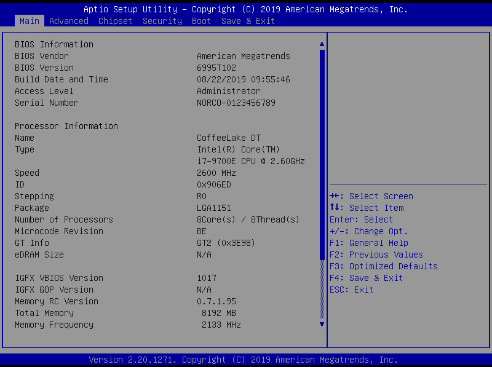Click the Microcode Revision entry

click(59, 231)
